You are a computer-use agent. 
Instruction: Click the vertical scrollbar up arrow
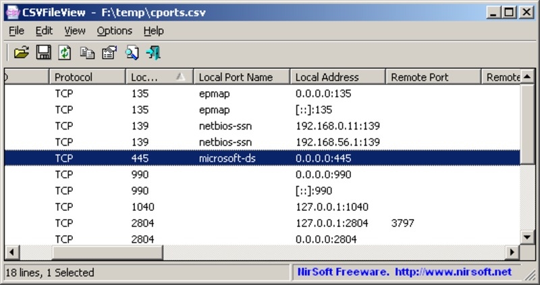(x=527, y=77)
